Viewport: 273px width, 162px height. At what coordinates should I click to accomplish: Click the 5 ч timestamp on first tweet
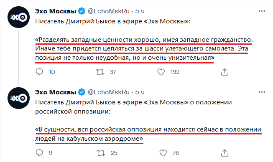(140, 11)
